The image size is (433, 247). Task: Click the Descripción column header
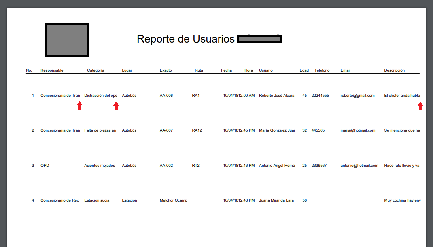[394, 70]
